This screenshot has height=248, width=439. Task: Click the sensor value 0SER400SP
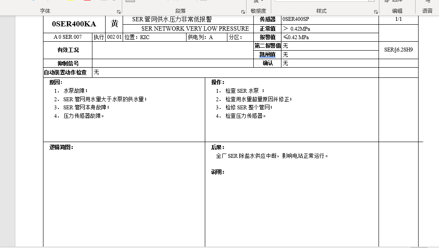coord(296,20)
